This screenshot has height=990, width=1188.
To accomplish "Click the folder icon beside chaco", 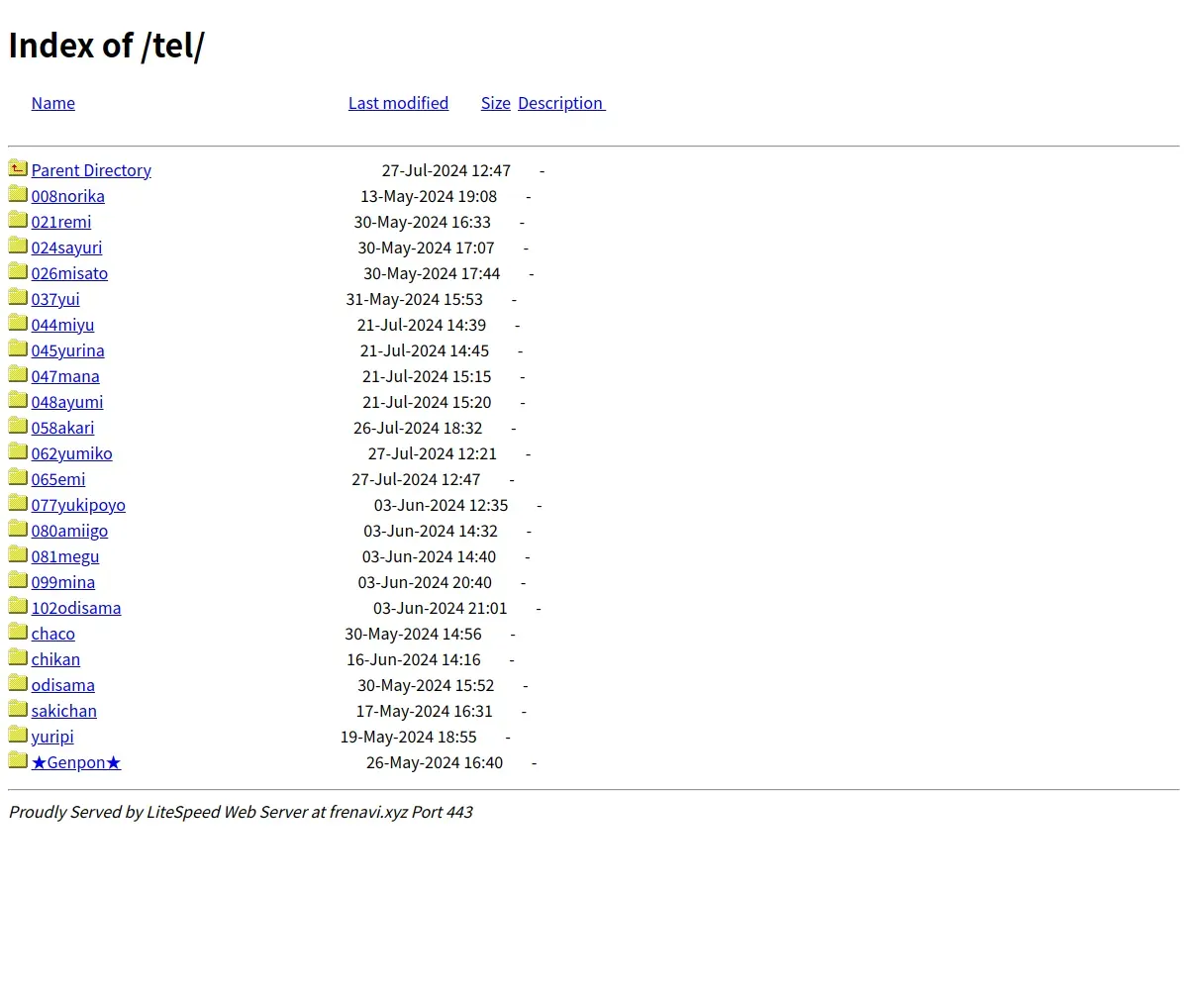I will click(x=18, y=632).
